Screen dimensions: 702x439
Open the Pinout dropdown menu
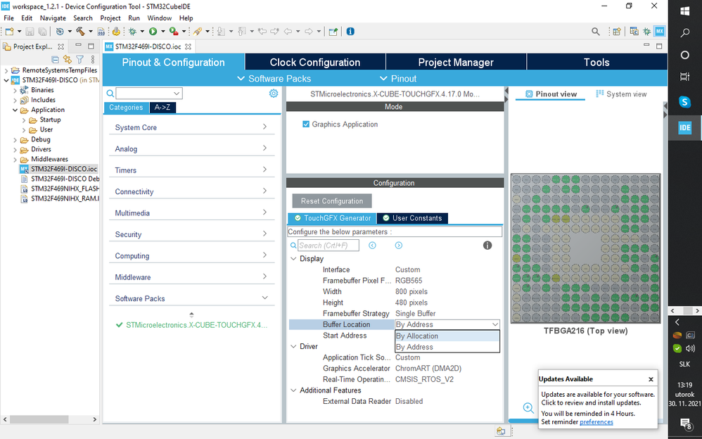[398, 78]
